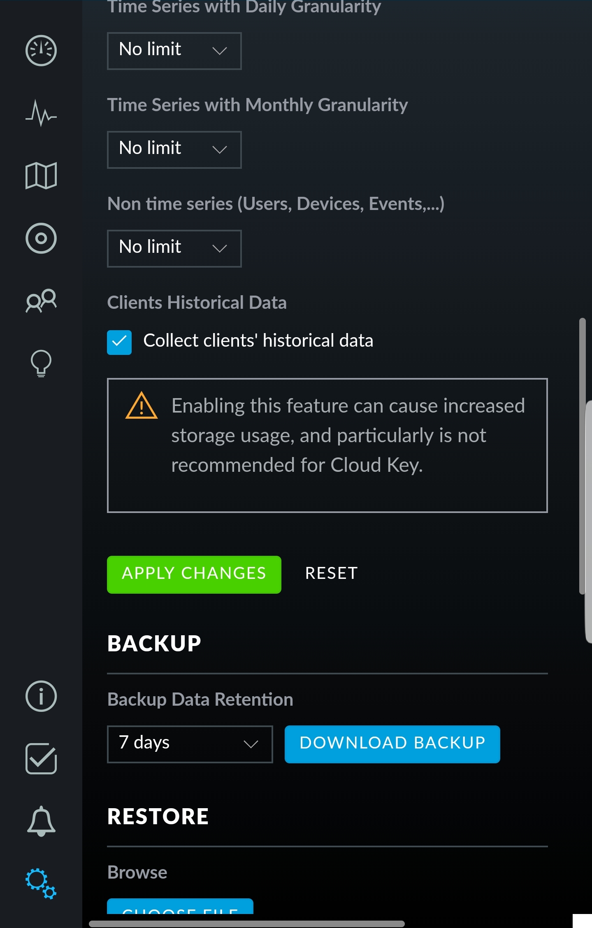Click the vertical scrollbar thumb
Screen dimensions: 592x928
(x=582, y=456)
